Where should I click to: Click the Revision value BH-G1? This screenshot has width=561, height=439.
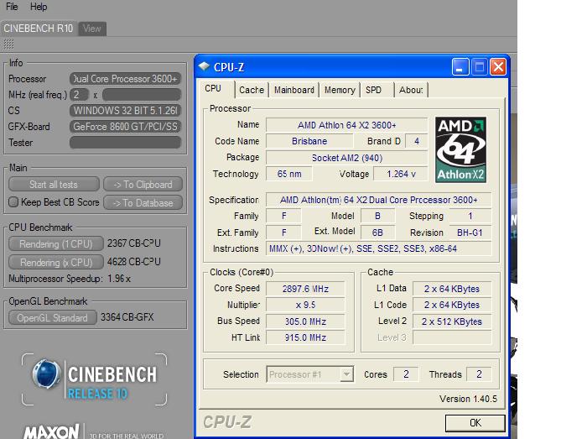[x=470, y=233]
